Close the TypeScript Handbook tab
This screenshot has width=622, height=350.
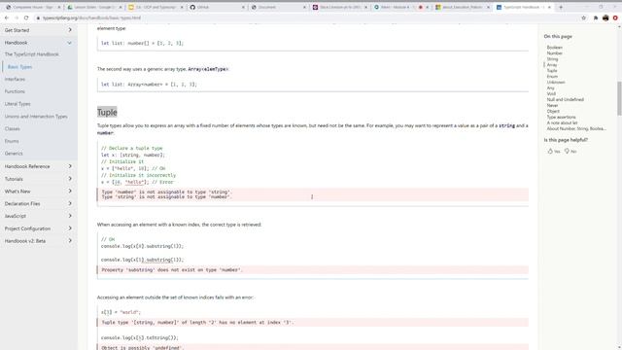coord(549,7)
